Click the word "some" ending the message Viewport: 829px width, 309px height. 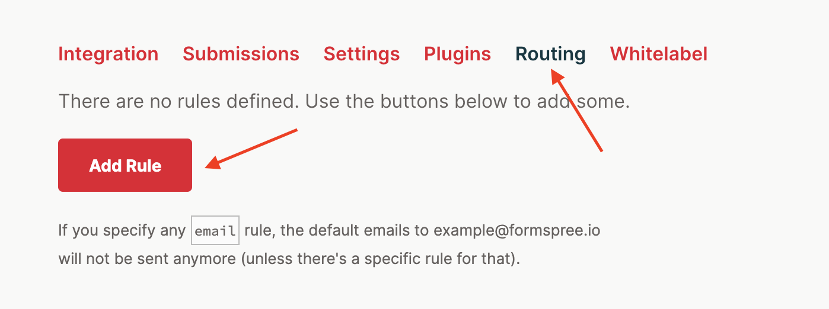[x=604, y=101]
